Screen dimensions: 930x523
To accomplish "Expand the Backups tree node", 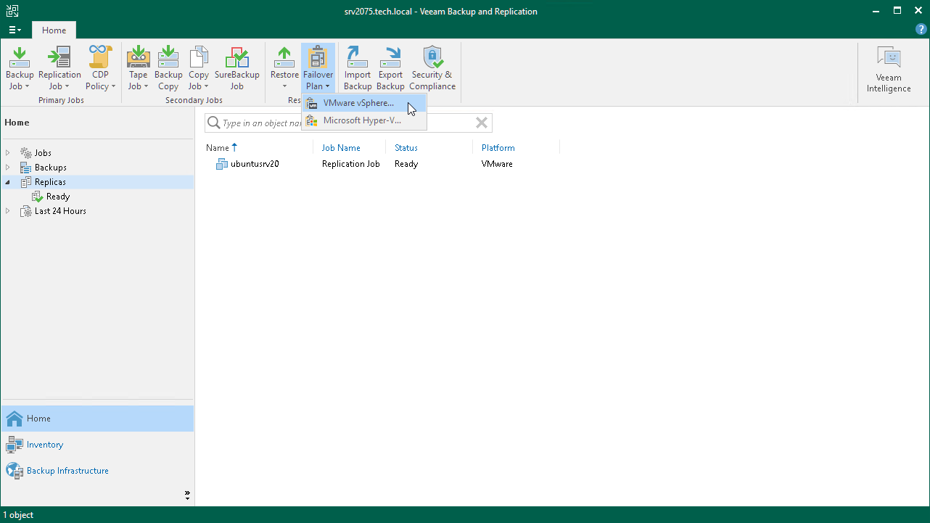I will pos(8,168).
